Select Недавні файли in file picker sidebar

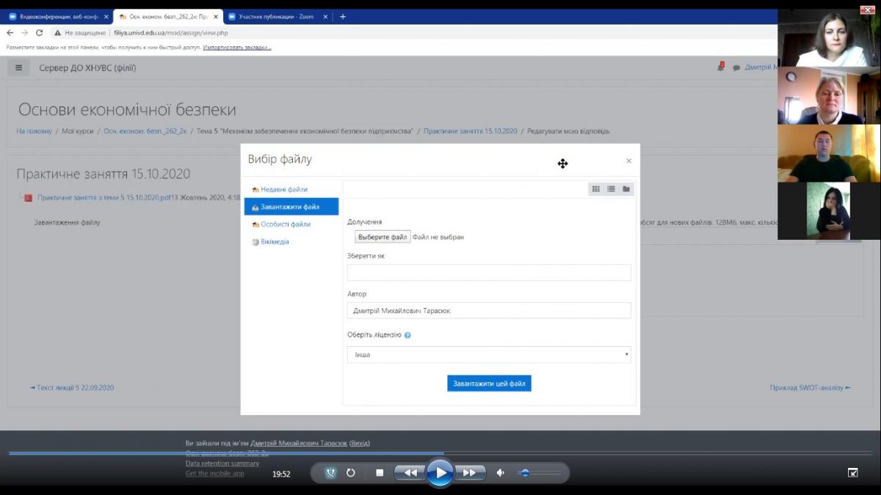click(283, 189)
